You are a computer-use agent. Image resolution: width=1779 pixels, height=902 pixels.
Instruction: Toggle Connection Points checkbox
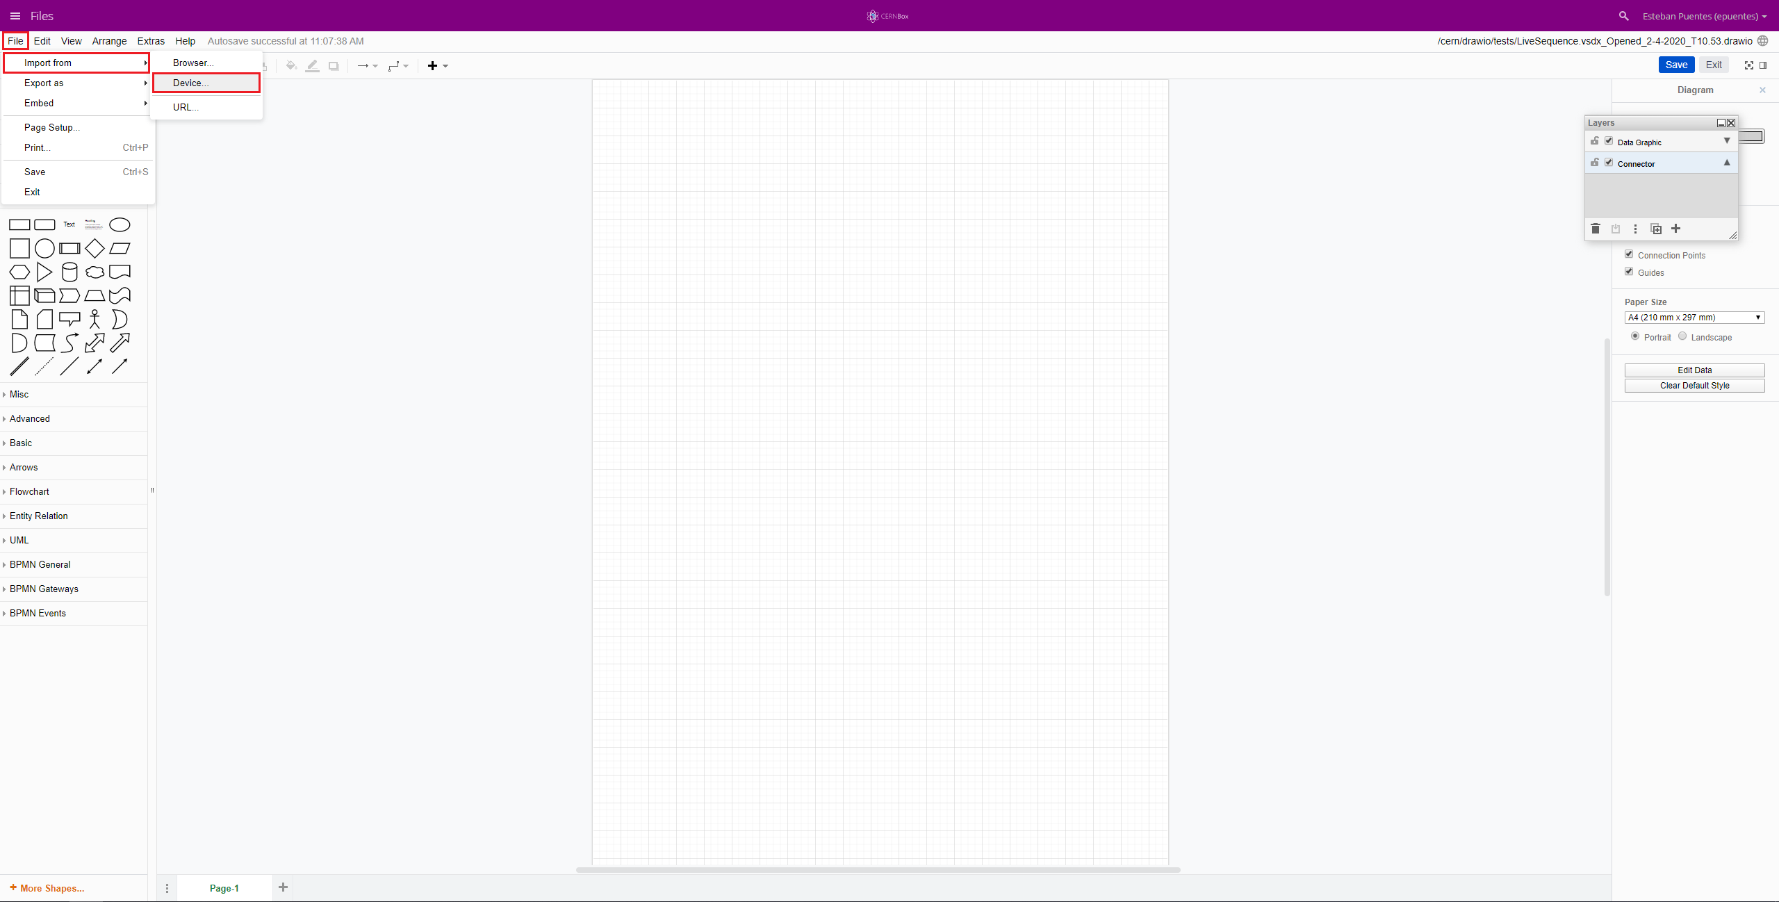1630,254
